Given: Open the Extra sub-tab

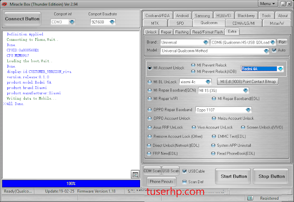Looking at the screenshot, I should 232,31.
